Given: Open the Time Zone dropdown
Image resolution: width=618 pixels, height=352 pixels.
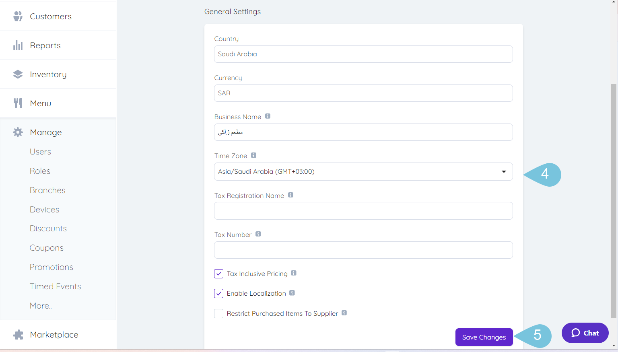Looking at the screenshot, I should click(x=363, y=171).
